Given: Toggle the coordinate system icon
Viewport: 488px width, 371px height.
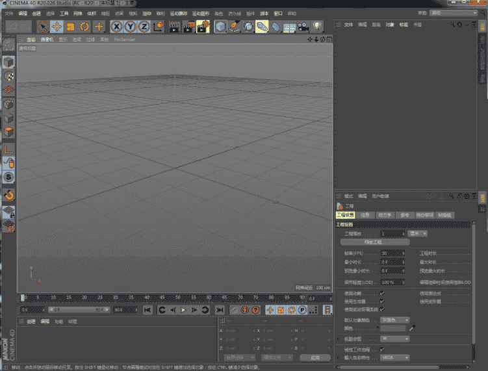Looking at the screenshot, I should point(159,27).
